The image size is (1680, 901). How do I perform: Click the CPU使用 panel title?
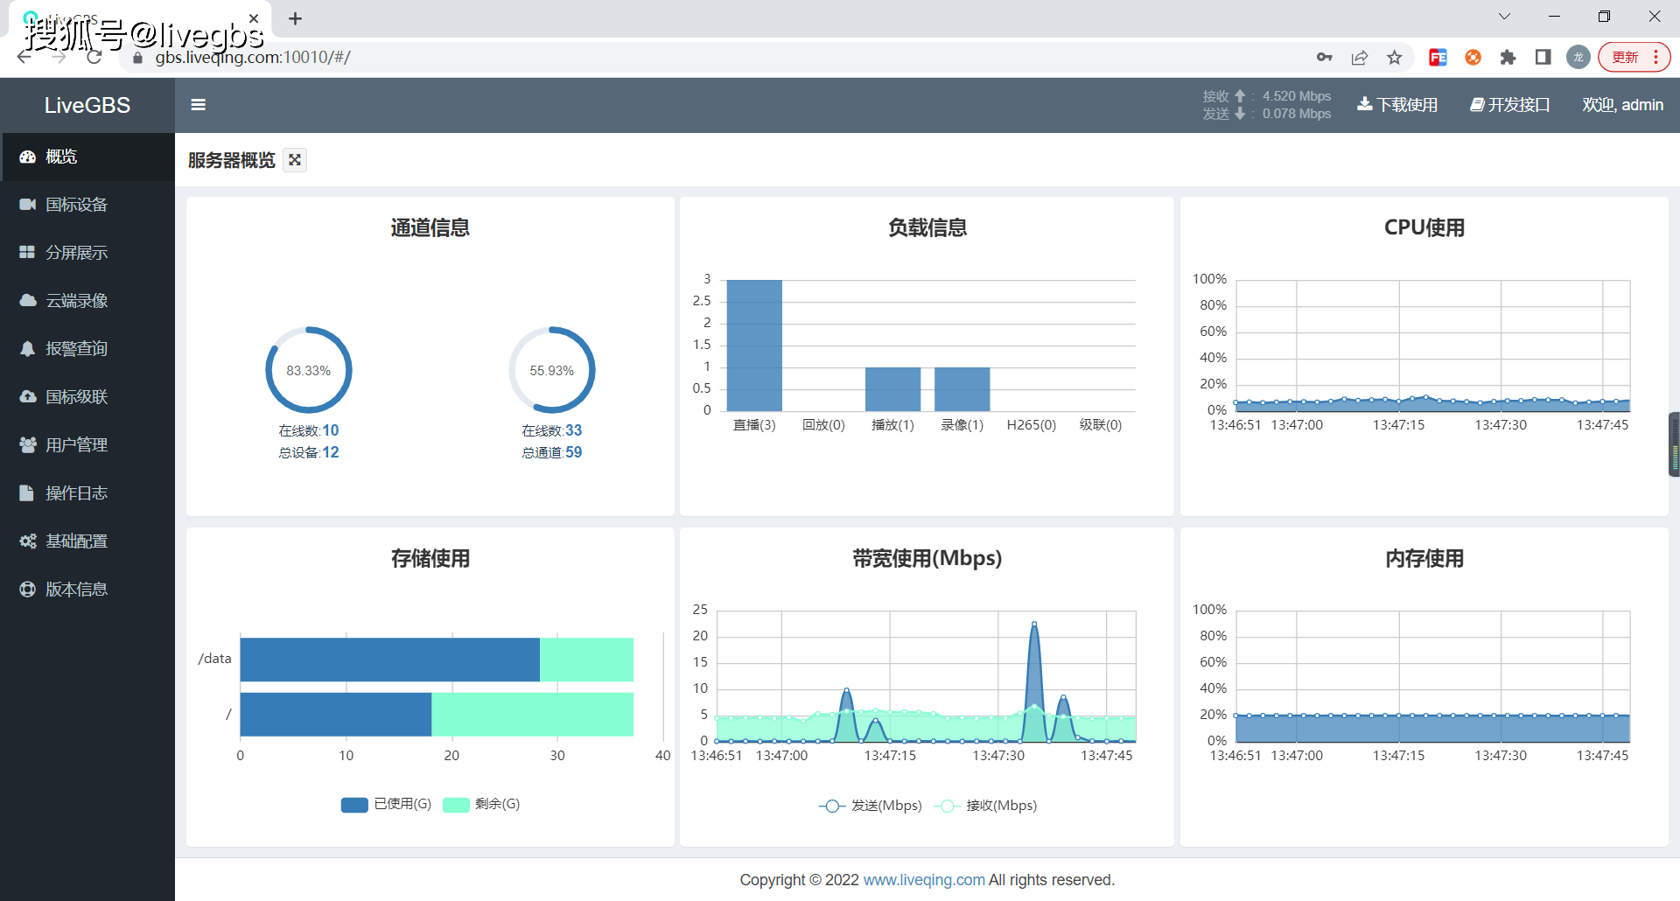[1424, 228]
